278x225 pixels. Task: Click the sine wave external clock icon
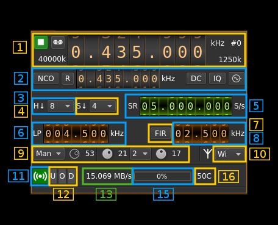pyautogui.click(x=237, y=79)
